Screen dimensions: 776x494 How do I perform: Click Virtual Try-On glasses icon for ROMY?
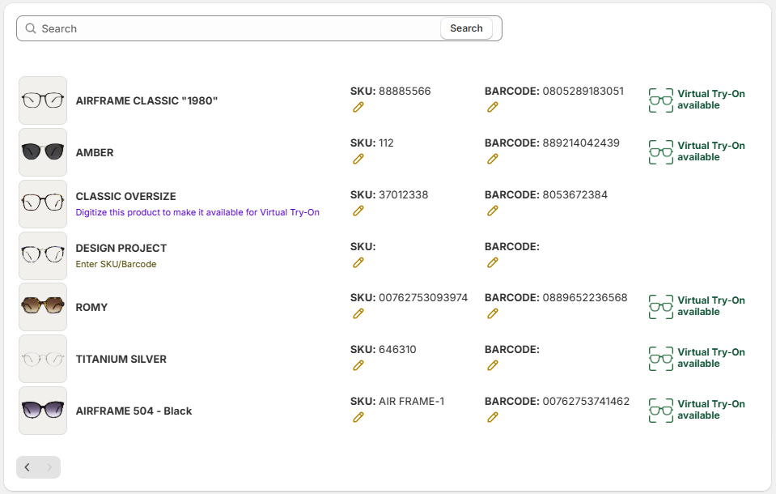tap(661, 307)
